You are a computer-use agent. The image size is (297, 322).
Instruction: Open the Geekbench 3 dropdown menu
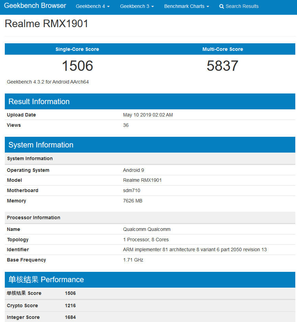pos(137,7)
